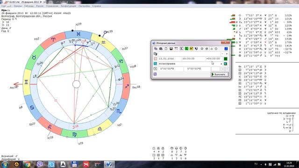Create new blank data via page icon
The height and width of the screenshot is (168, 299).
click(x=166, y=49)
